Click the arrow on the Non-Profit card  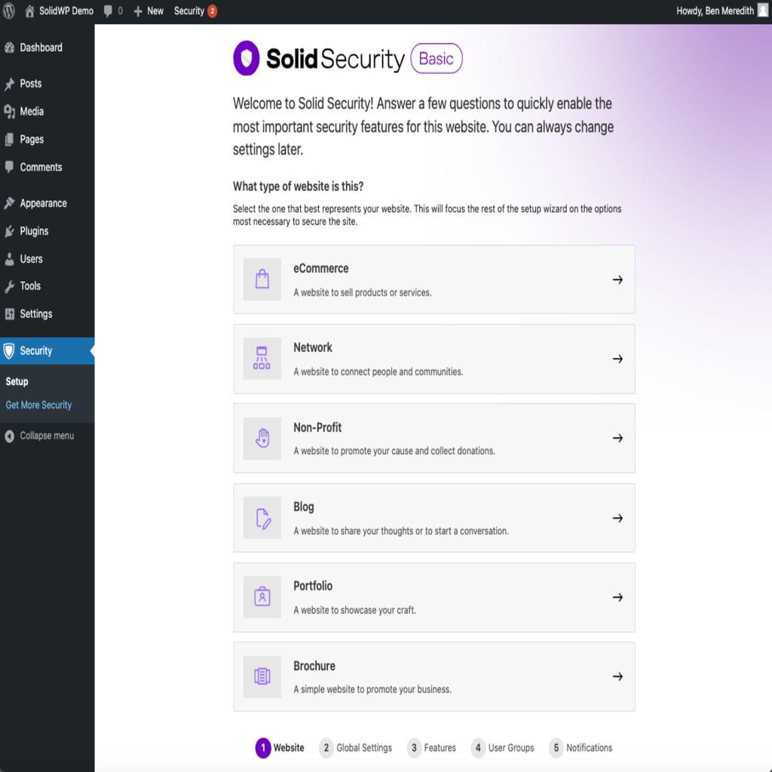618,438
